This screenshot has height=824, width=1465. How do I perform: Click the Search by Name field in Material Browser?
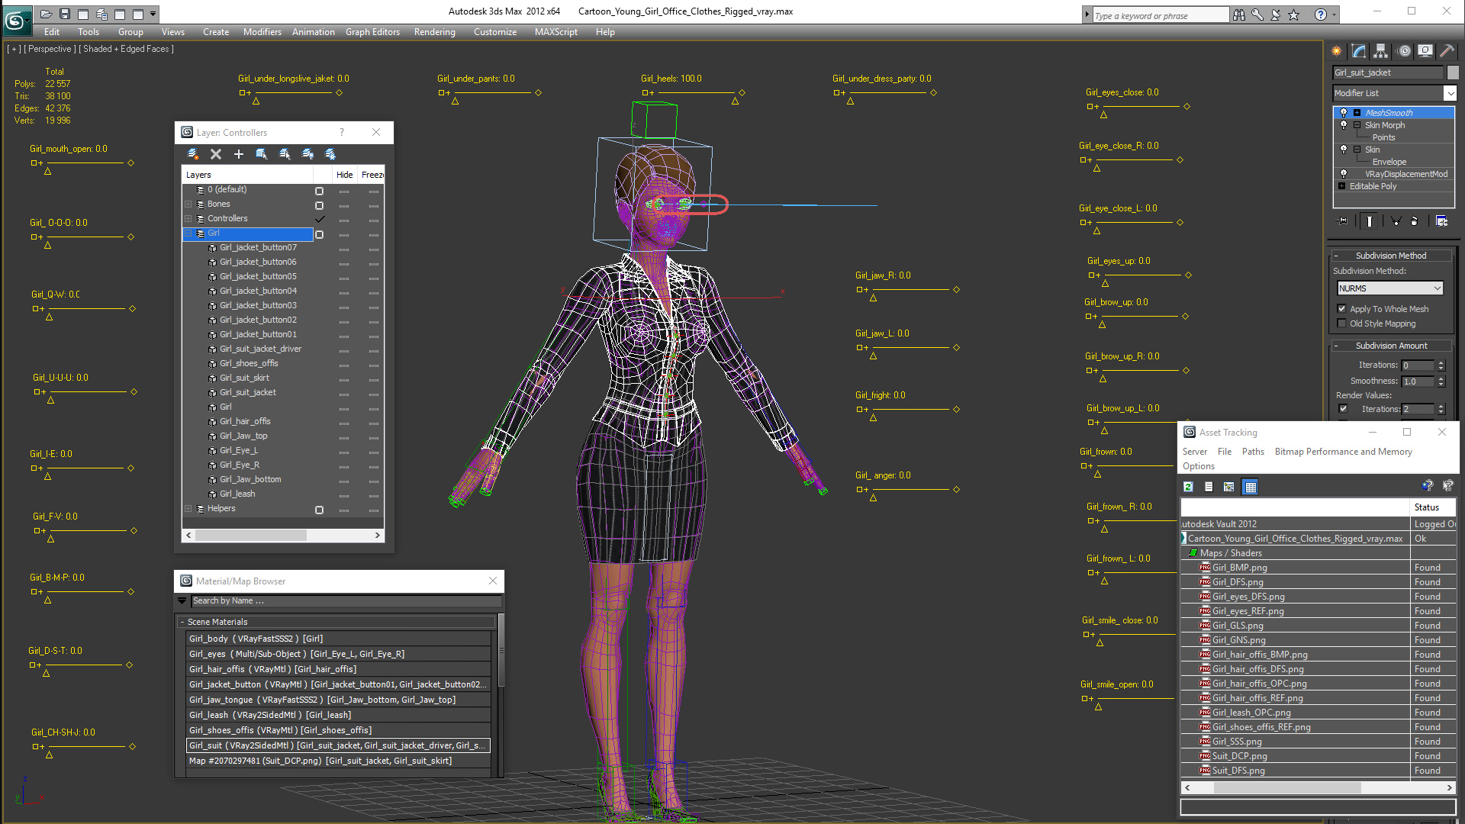(345, 601)
